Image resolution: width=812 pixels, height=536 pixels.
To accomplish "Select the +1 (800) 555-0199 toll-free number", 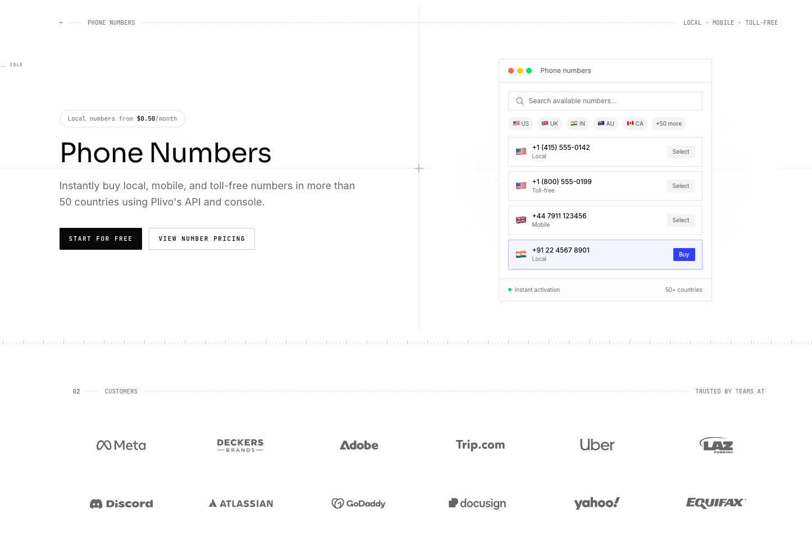I will [x=681, y=186].
